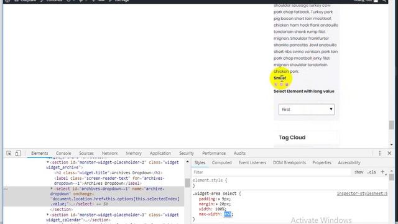Viewport: 398px width, 224px height.
Task: Click the page vertical scrollbar thumb
Action: pos(391,125)
